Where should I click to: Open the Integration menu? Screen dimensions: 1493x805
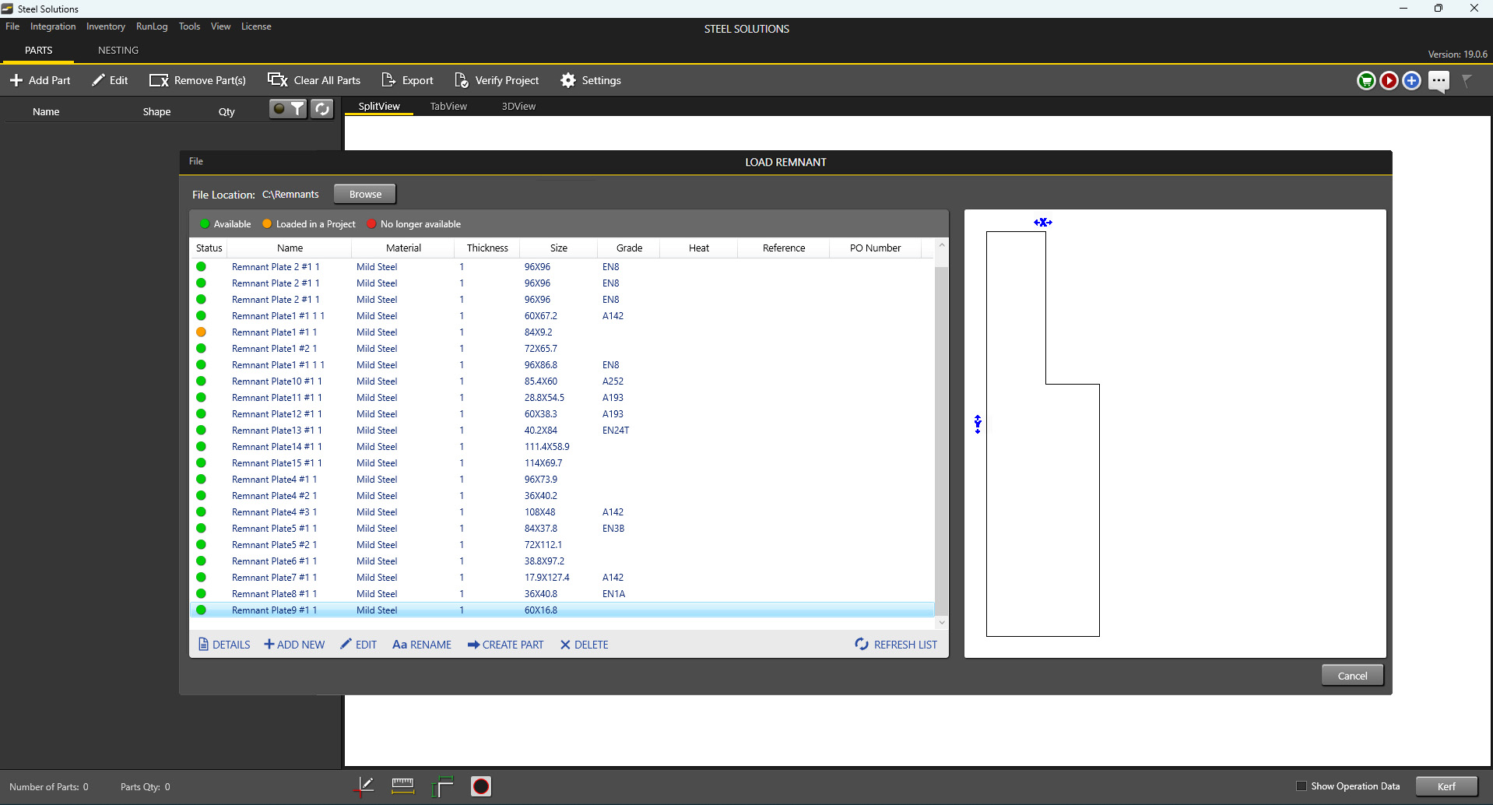point(53,26)
